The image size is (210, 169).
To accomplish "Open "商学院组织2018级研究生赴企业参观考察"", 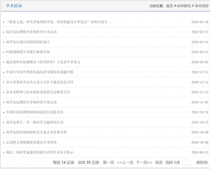I will click(x=36, y=132).
